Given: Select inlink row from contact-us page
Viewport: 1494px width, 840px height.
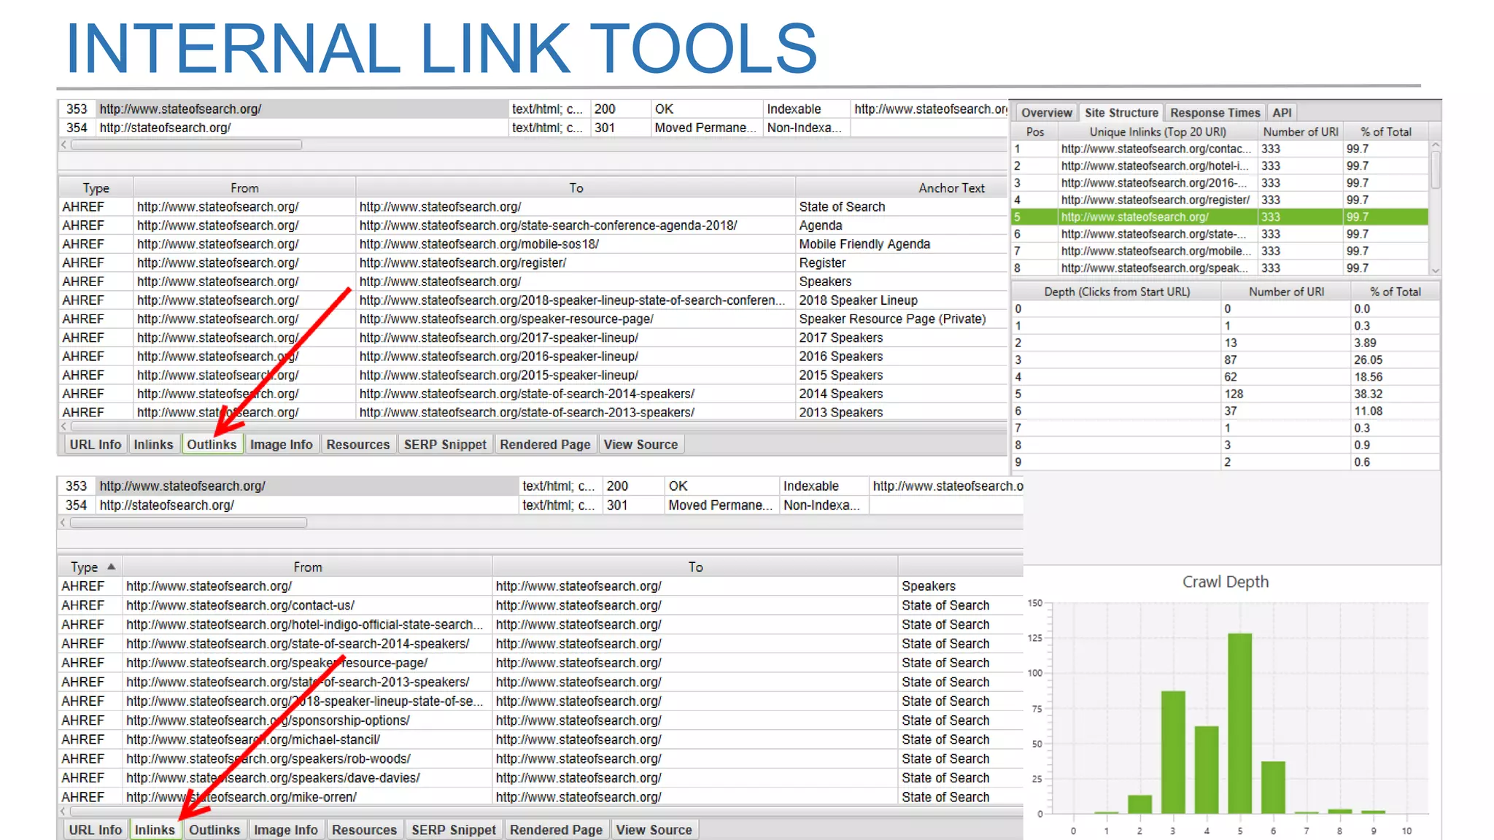Looking at the screenshot, I should (x=541, y=605).
